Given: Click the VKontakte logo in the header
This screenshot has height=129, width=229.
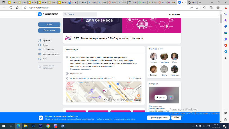Looking at the screenshot, I should click(49, 14).
